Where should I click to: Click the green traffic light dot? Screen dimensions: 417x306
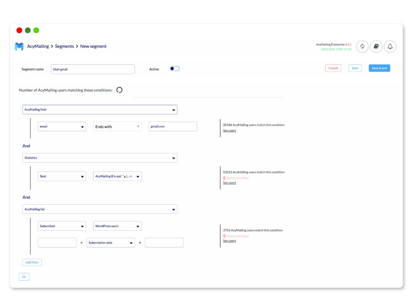tap(36, 30)
